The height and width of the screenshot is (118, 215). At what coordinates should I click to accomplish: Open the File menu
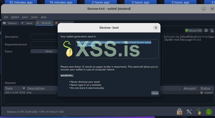pos(6,17)
